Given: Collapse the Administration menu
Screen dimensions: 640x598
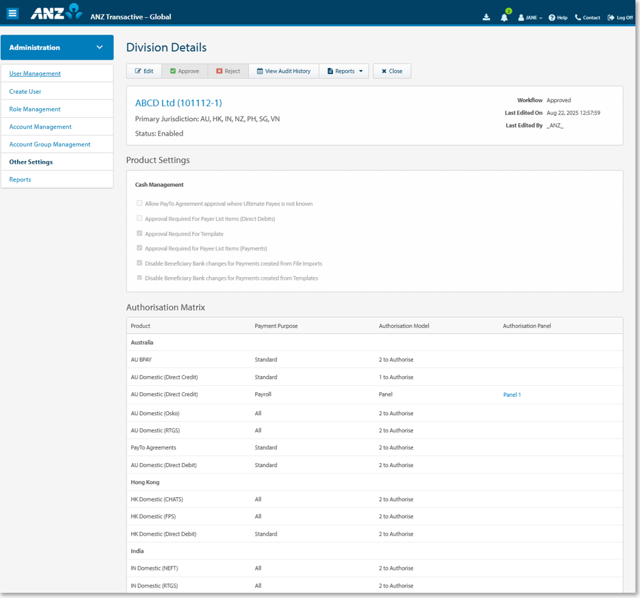Looking at the screenshot, I should coord(100,47).
